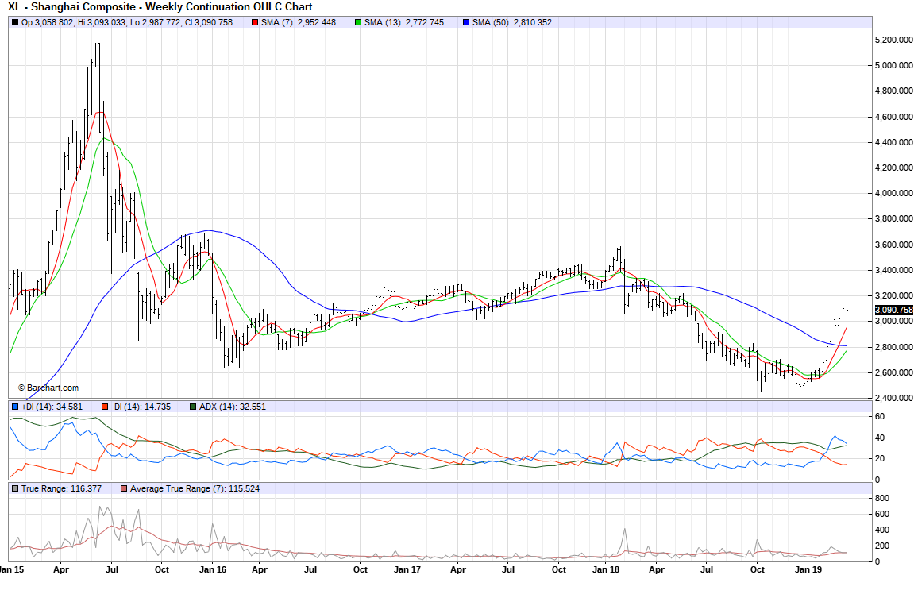Select the dark green ADX (14) legend marker
The image size is (918, 594).
click(x=193, y=407)
